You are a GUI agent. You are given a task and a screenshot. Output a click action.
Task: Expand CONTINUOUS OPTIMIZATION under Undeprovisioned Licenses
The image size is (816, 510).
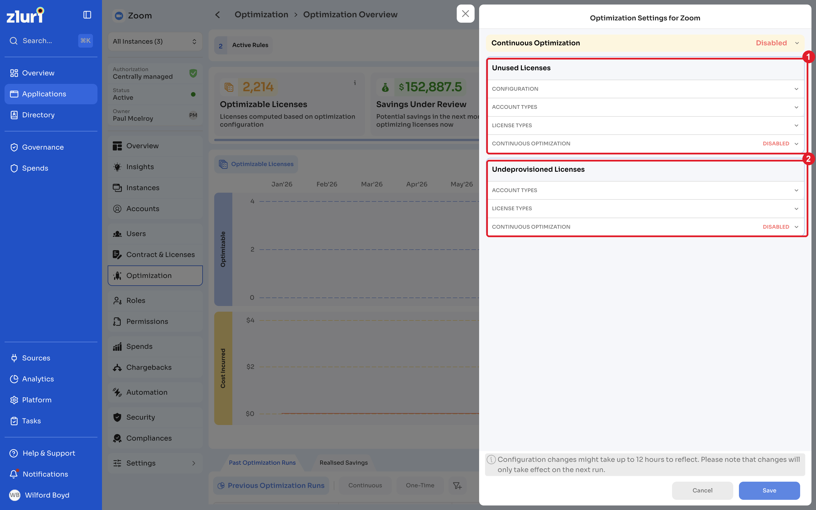(645, 227)
